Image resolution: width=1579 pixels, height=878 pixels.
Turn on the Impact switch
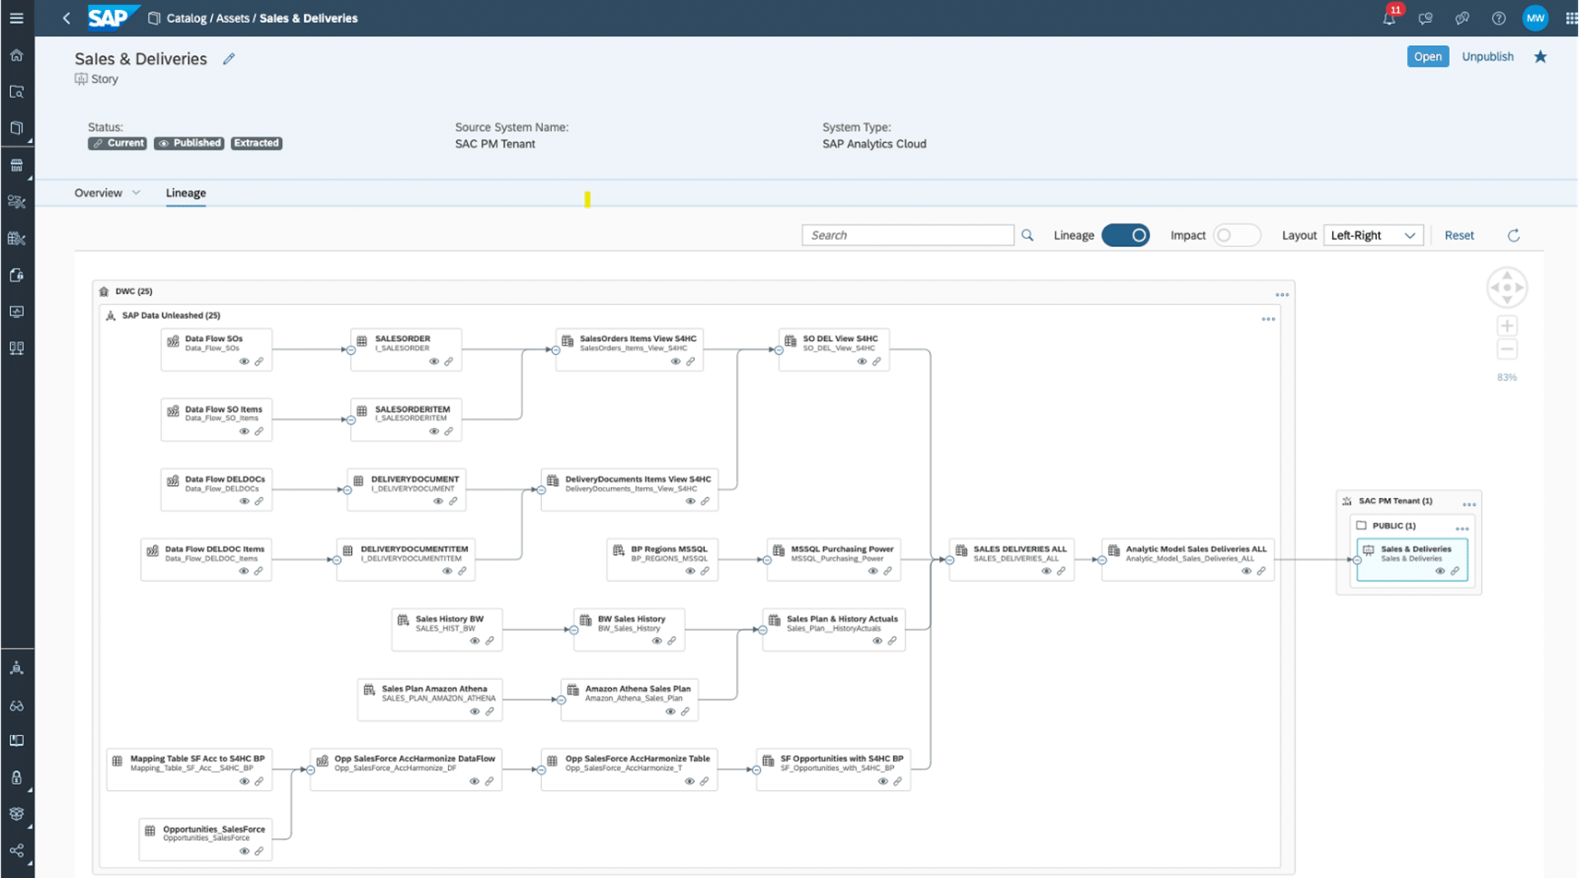tap(1236, 235)
